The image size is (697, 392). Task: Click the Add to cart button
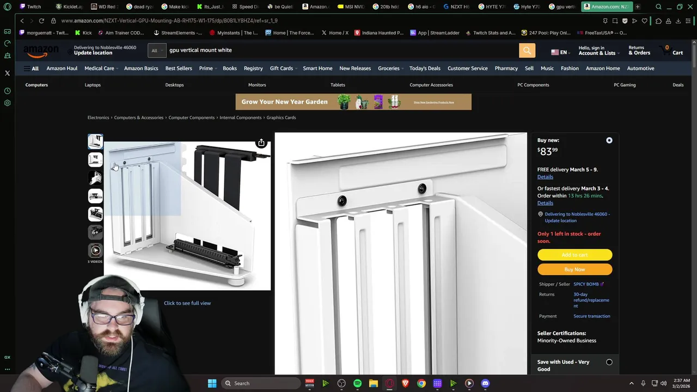574,255
